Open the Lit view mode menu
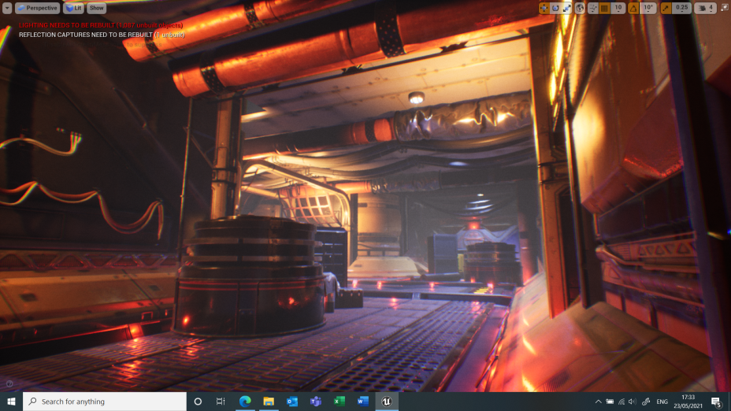Image resolution: width=731 pixels, height=411 pixels. [x=73, y=8]
